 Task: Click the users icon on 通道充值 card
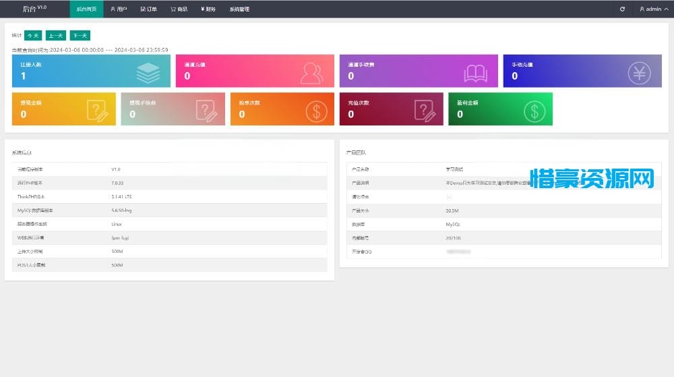[x=311, y=72]
